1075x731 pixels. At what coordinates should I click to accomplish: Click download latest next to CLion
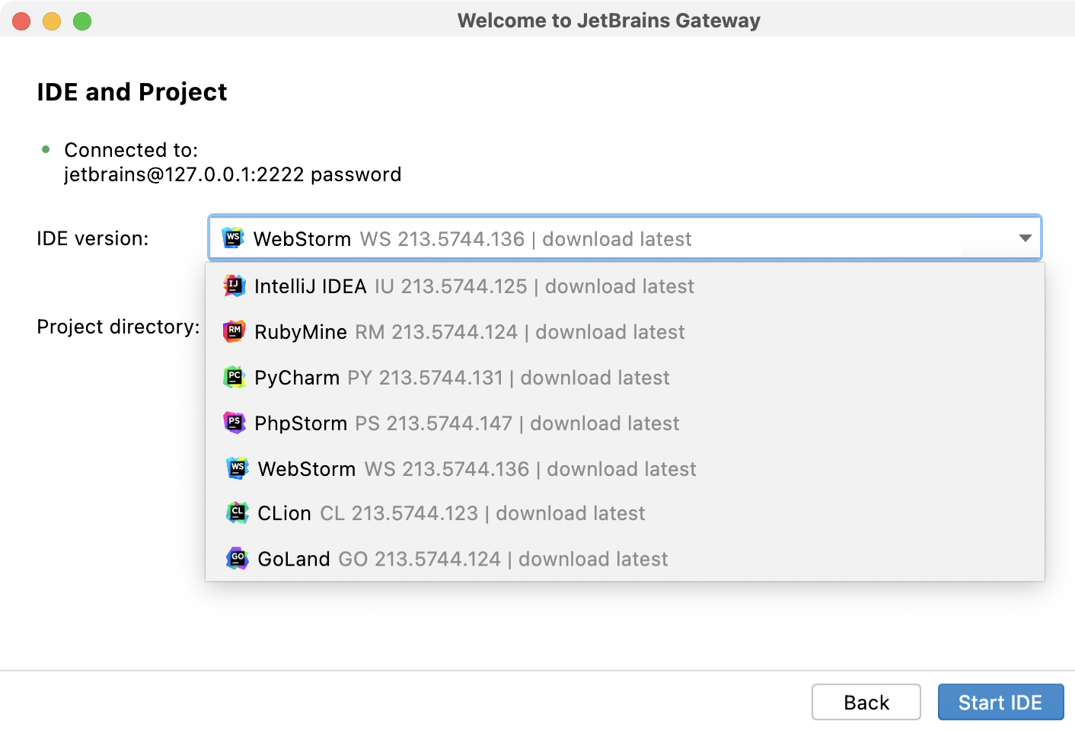(569, 512)
